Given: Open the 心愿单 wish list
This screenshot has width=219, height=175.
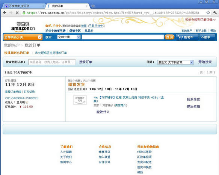Looking at the screenshot, I should (207, 37).
